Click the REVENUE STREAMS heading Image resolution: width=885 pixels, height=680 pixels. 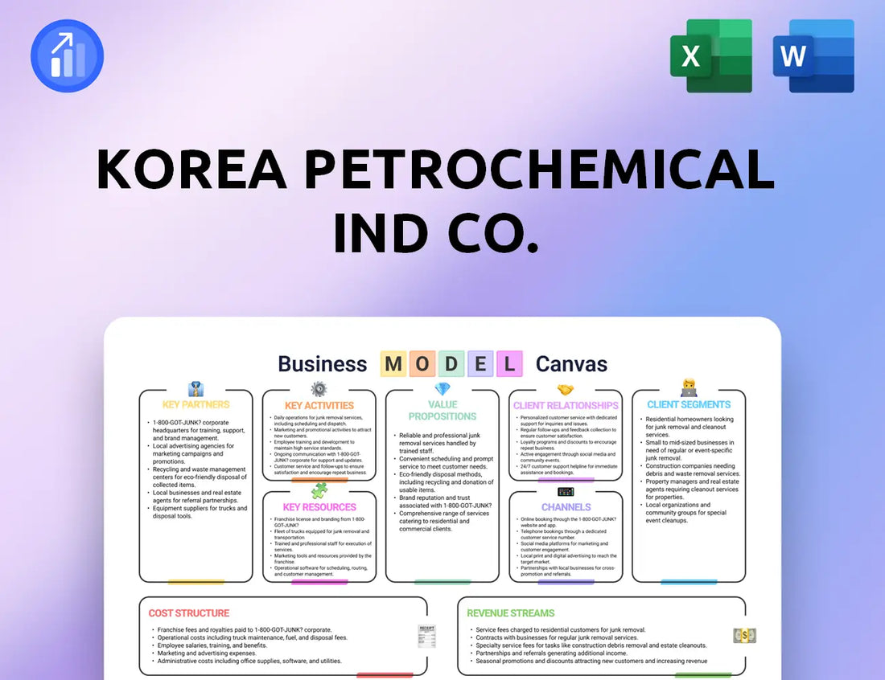[x=510, y=613]
